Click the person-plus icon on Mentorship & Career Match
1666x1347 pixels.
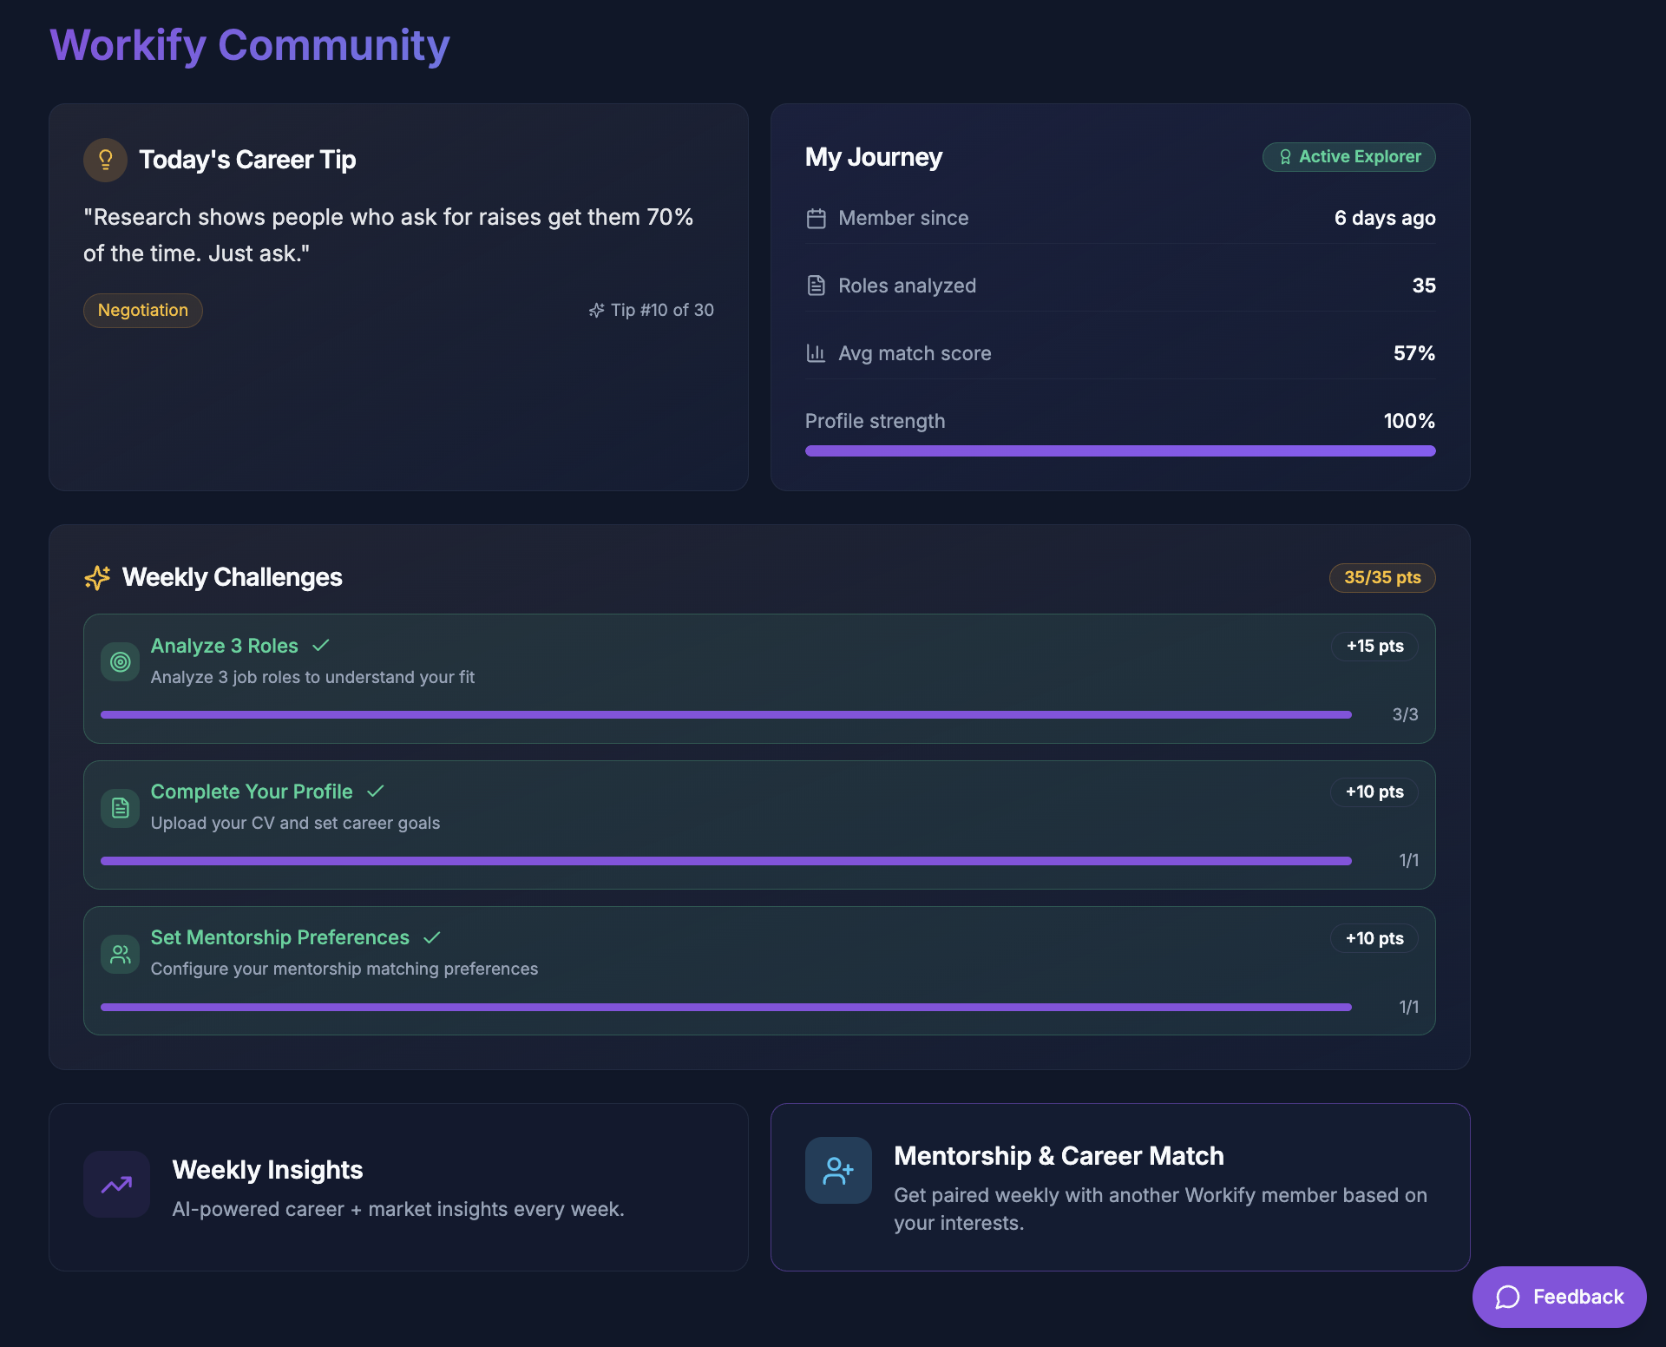[x=837, y=1170]
